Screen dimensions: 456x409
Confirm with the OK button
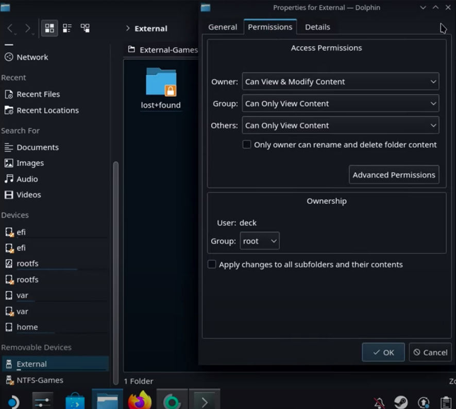tap(383, 352)
